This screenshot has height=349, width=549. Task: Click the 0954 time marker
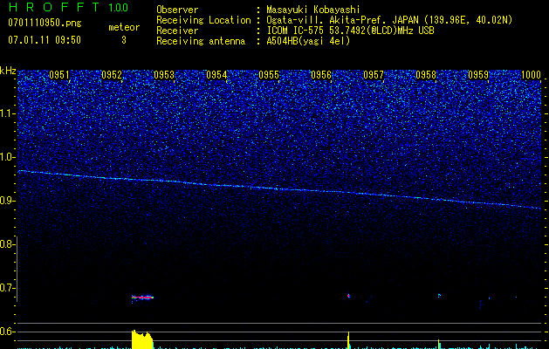pos(216,75)
